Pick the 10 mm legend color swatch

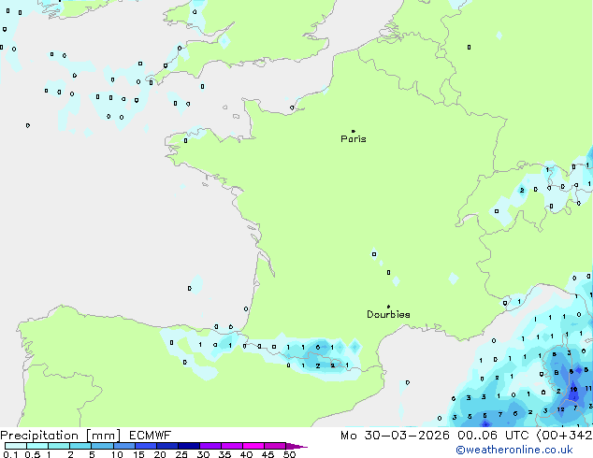123,446
